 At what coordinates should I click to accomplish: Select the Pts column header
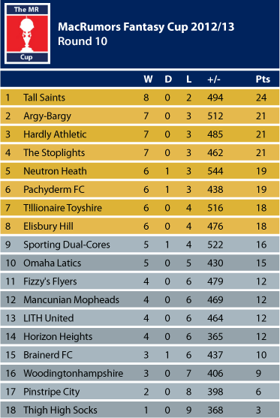pyautogui.click(x=263, y=80)
